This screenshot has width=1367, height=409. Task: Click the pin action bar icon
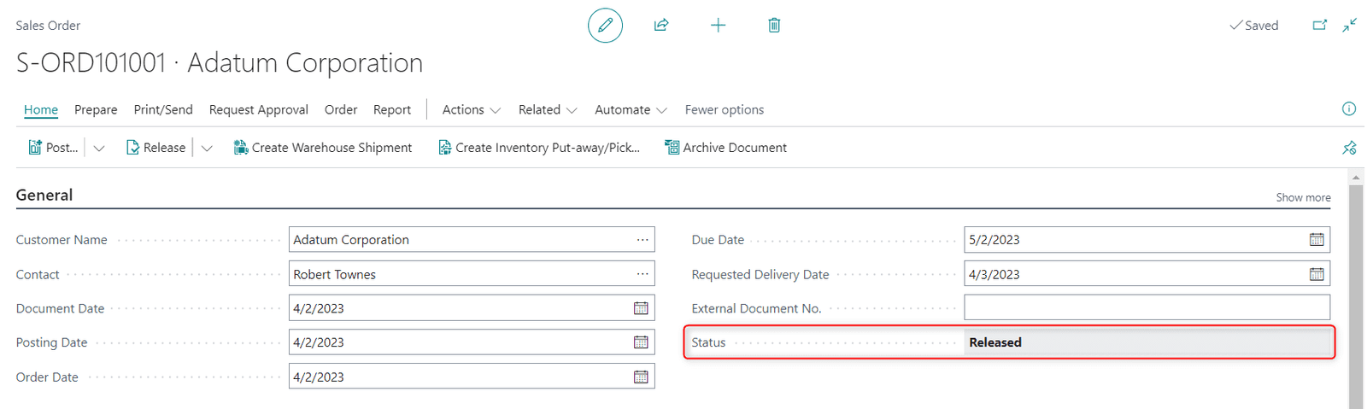[x=1349, y=148]
